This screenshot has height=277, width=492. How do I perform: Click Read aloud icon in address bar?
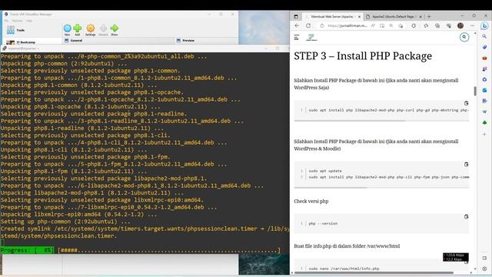point(373,25)
